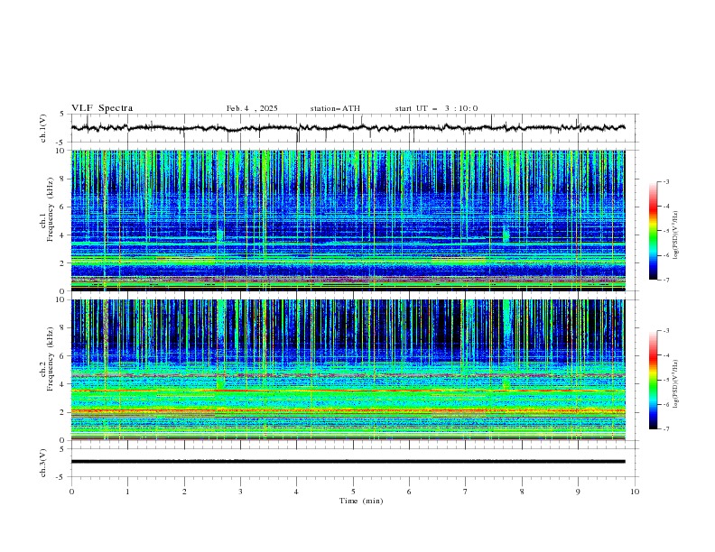
Task: Click time axis tick label "3"
Action: (x=240, y=492)
